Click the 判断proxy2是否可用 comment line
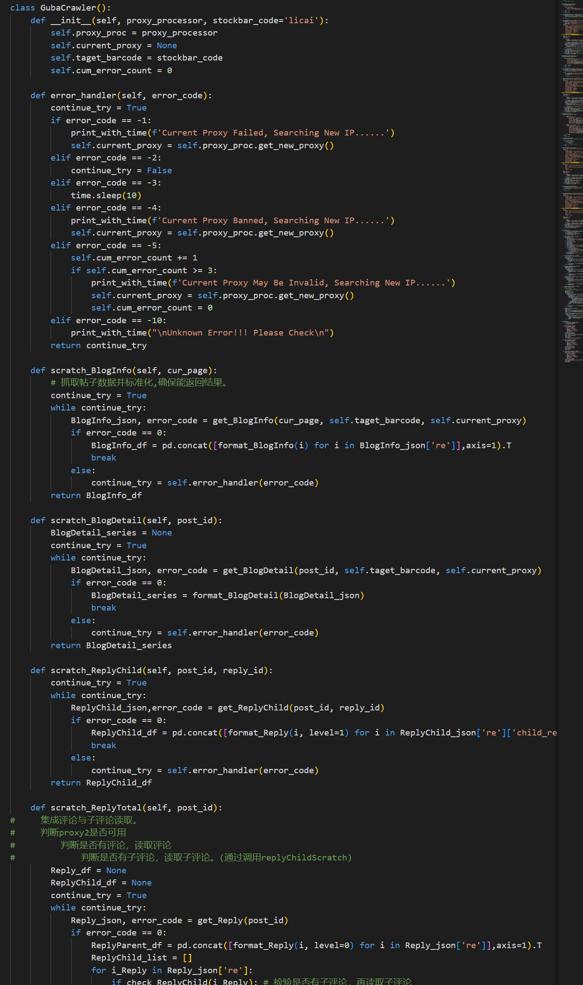Image resolution: width=583 pixels, height=985 pixels. tap(68, 832)
